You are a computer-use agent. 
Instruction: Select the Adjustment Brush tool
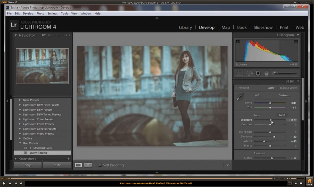[x=284, y=73]
